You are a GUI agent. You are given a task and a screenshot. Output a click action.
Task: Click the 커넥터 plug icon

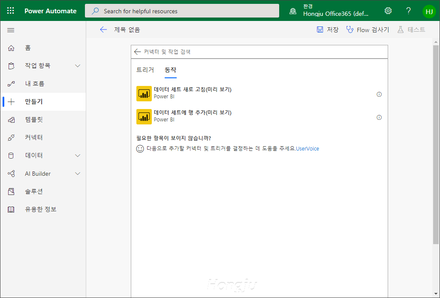(11, 138)
